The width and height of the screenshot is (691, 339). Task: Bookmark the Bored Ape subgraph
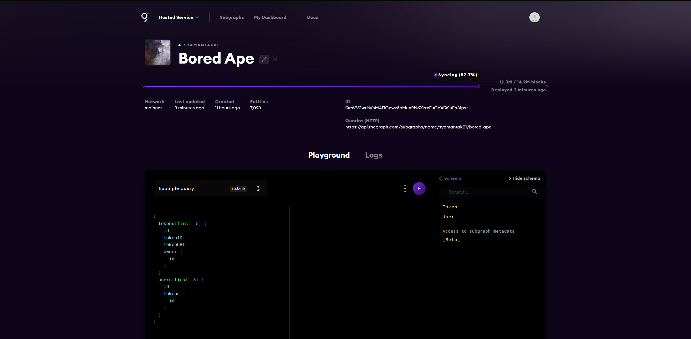[x=275, y=59]
